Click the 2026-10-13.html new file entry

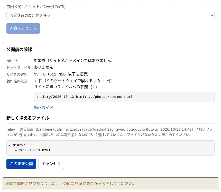coord(35,150)
